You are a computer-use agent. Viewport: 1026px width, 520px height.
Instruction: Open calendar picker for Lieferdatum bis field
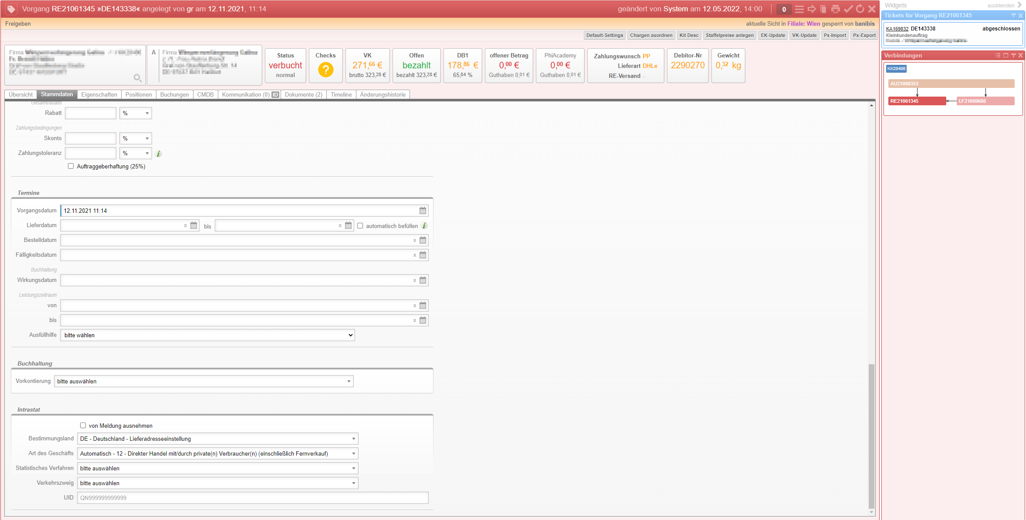point(348,225)
